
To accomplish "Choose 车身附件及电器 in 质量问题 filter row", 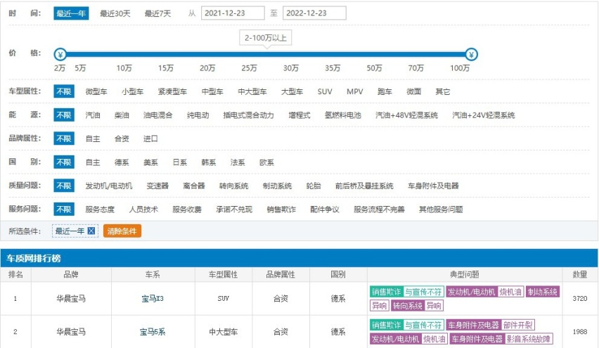I will (x=434, y=186).
